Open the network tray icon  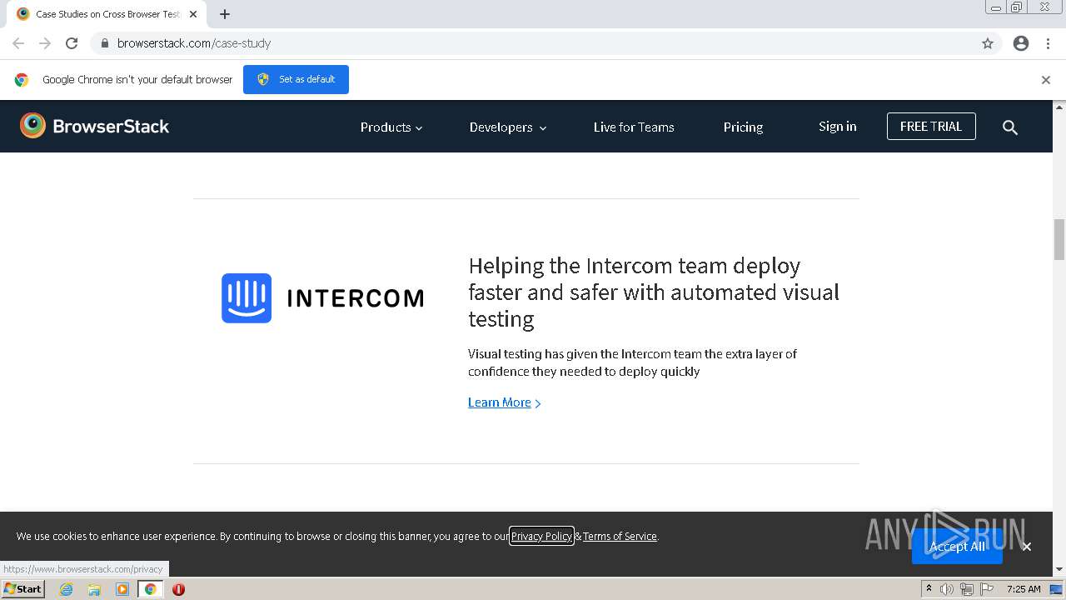coord(967,589)
